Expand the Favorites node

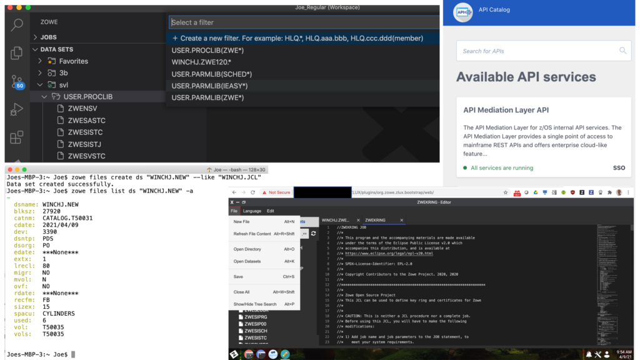click(40, 61)
